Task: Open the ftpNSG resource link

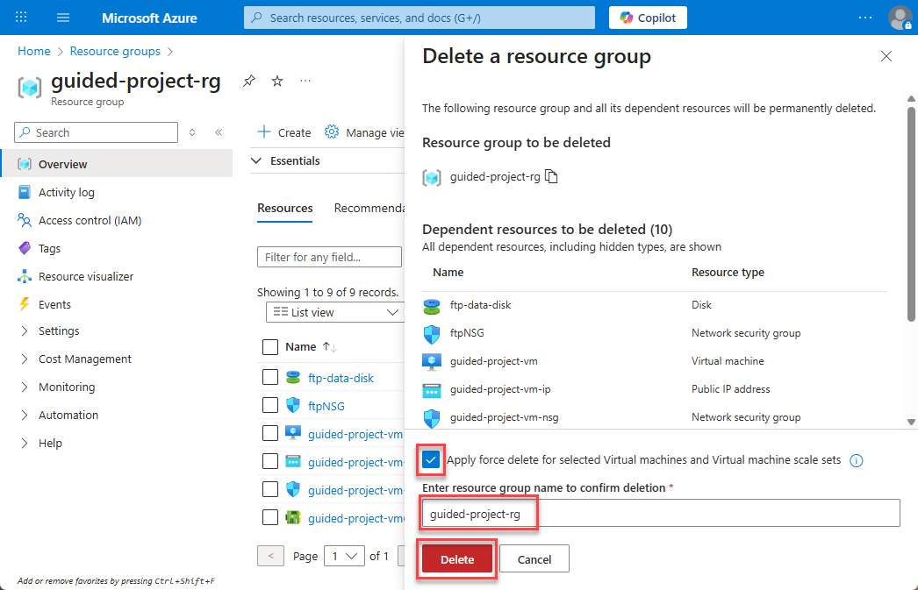Action: [326, 406]
